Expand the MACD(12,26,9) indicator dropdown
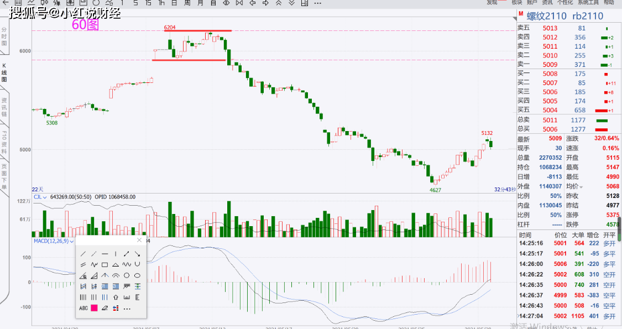The image size is (622, 329). pyautogui.click(x=72, y=242)
